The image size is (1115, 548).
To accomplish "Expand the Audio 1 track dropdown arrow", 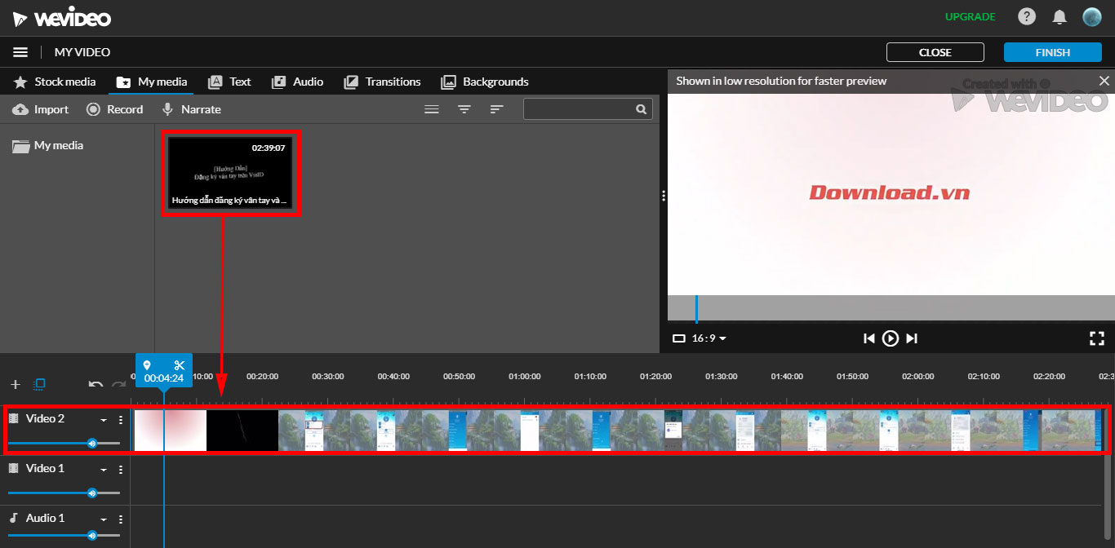I will click(x=104, y=519).
